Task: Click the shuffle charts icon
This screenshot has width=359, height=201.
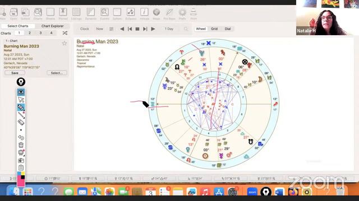Action: [x=65, y=33]
